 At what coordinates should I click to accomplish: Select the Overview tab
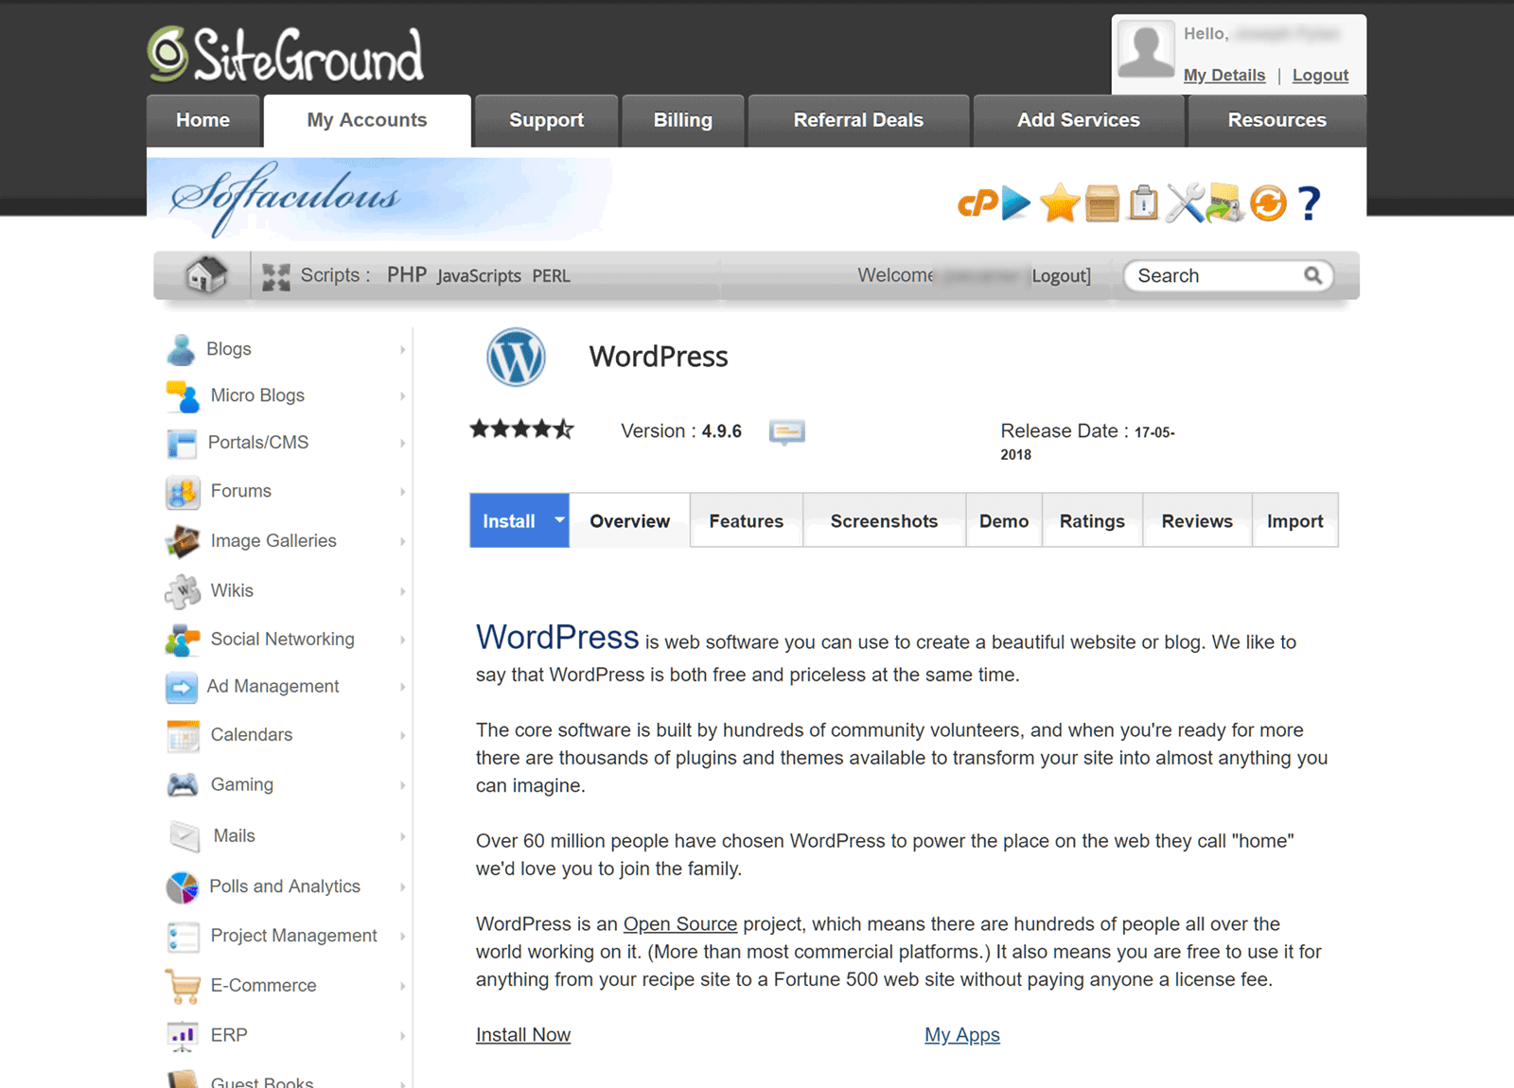(629, 520)
